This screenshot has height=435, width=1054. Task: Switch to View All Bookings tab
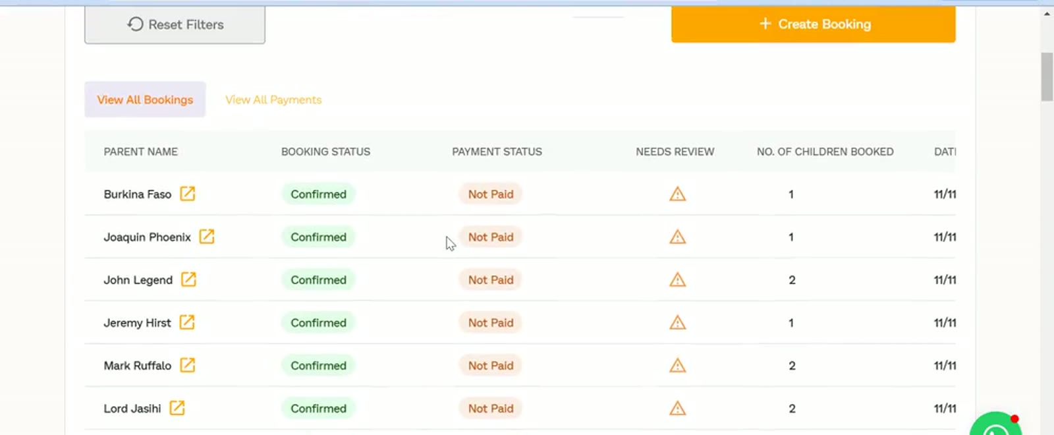[x=145, y=100]
